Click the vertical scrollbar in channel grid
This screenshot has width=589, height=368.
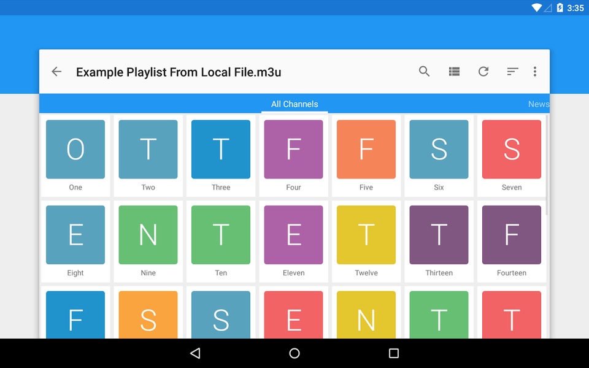click(547, 165)
